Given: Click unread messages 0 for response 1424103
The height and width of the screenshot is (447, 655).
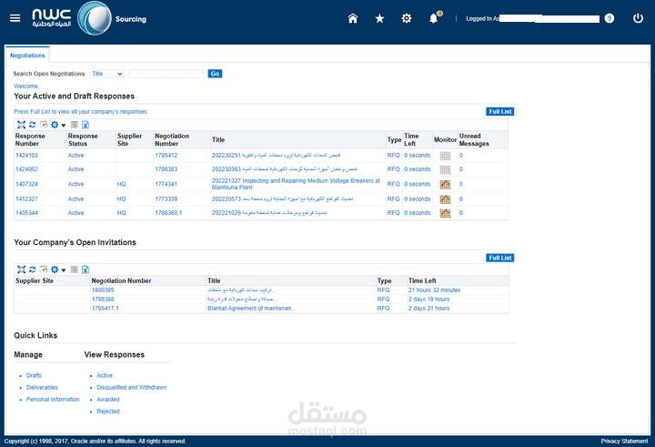Looking at the screenshot, I should (460, 156).
